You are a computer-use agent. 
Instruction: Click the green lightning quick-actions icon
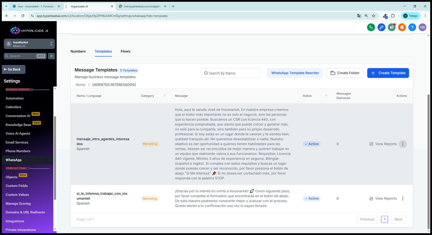(x=51, y=56)
